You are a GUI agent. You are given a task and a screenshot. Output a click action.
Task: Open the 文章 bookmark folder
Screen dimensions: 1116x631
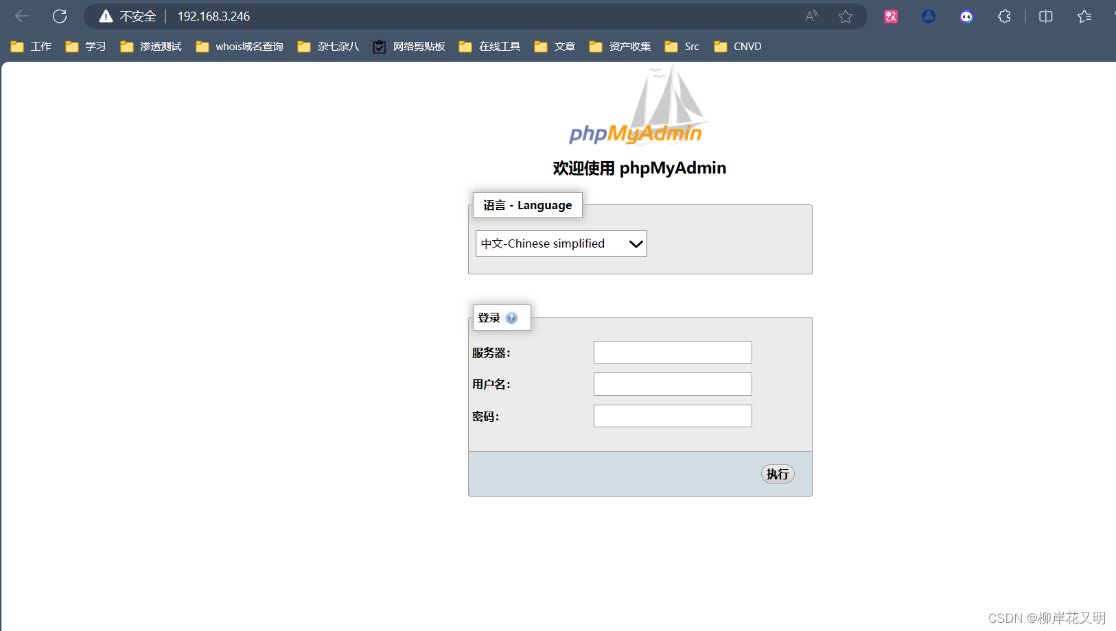(x=555, y=47)
